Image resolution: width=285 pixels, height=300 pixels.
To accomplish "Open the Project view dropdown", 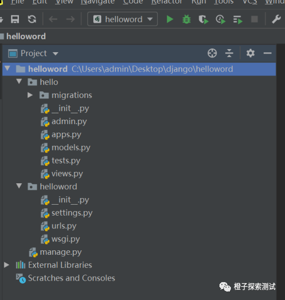I will [33, 53].
